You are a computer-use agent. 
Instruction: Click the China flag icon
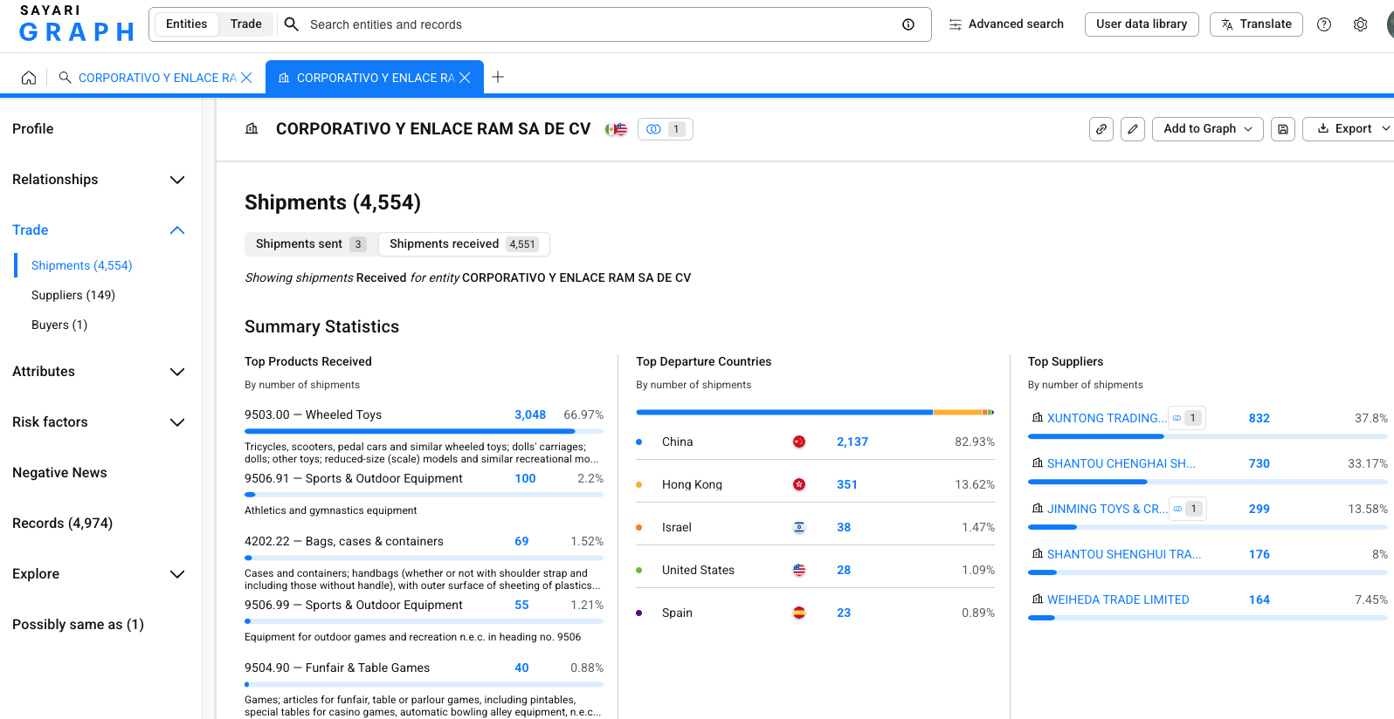[799, 442]
